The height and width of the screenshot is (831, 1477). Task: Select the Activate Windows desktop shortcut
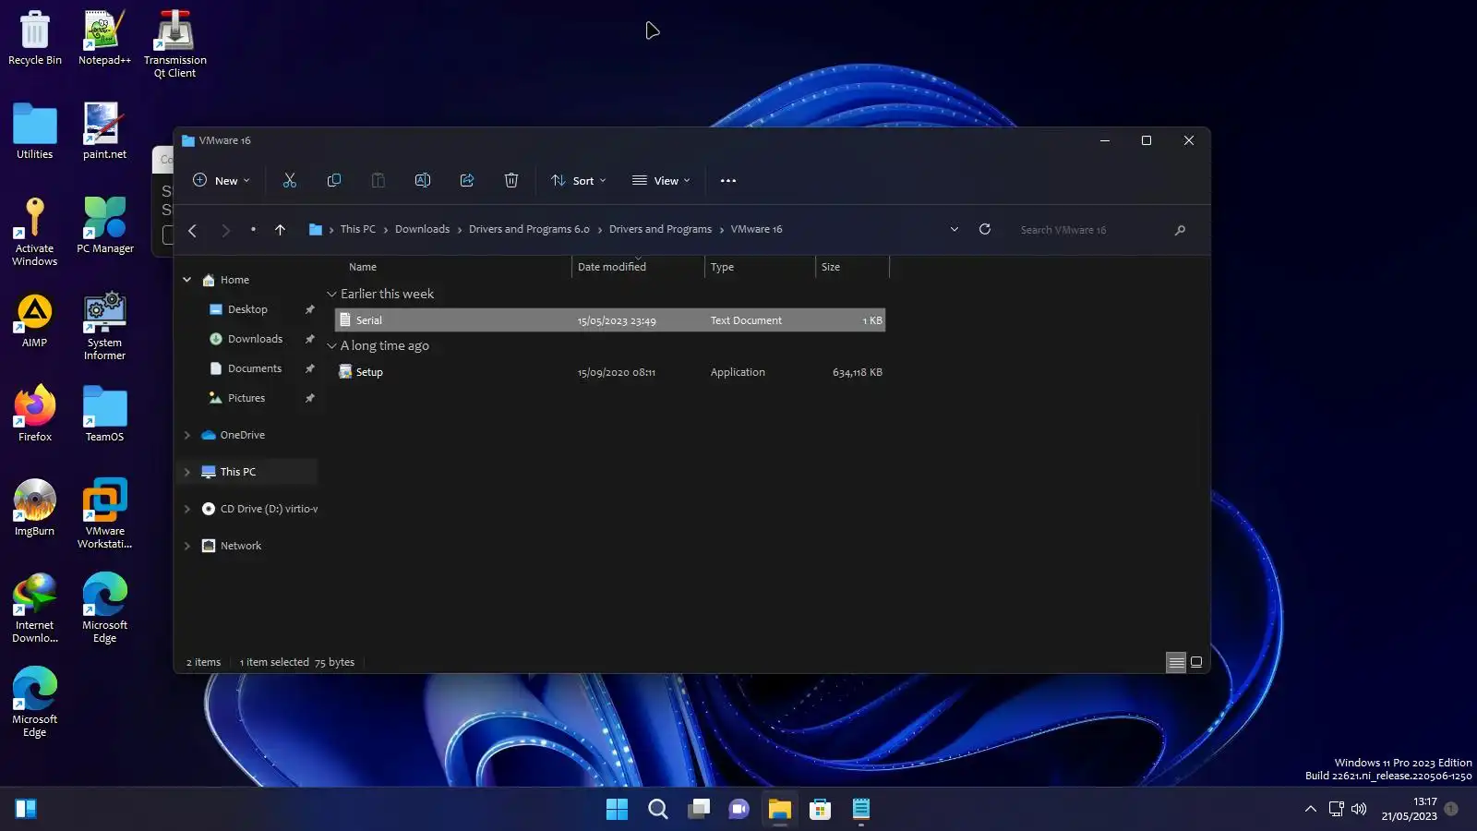coord(35,233)
